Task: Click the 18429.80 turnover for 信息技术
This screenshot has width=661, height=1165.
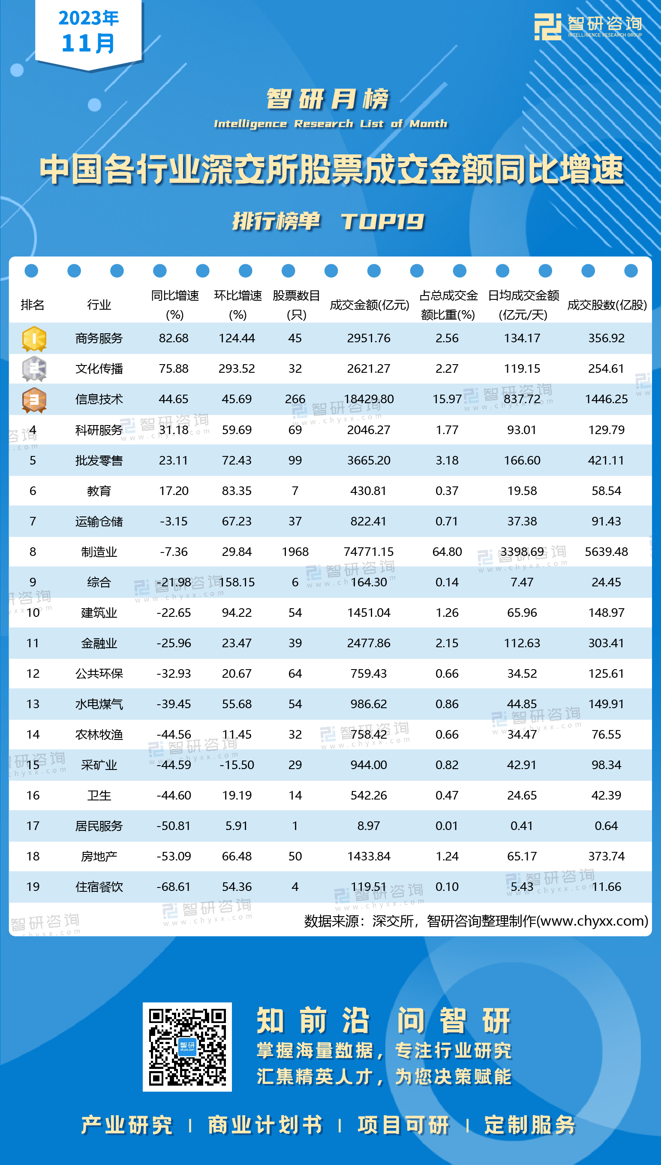Action: point(369,399)
